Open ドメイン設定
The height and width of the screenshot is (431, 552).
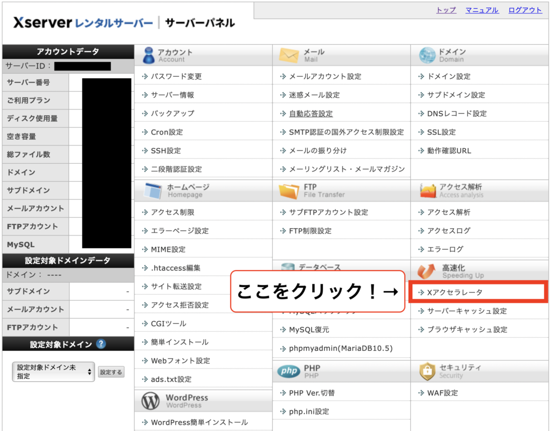click(x=449, y=77)
